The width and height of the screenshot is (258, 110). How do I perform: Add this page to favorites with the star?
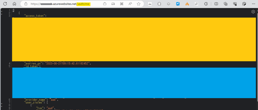pyautogui.click(x=139, y=4)
